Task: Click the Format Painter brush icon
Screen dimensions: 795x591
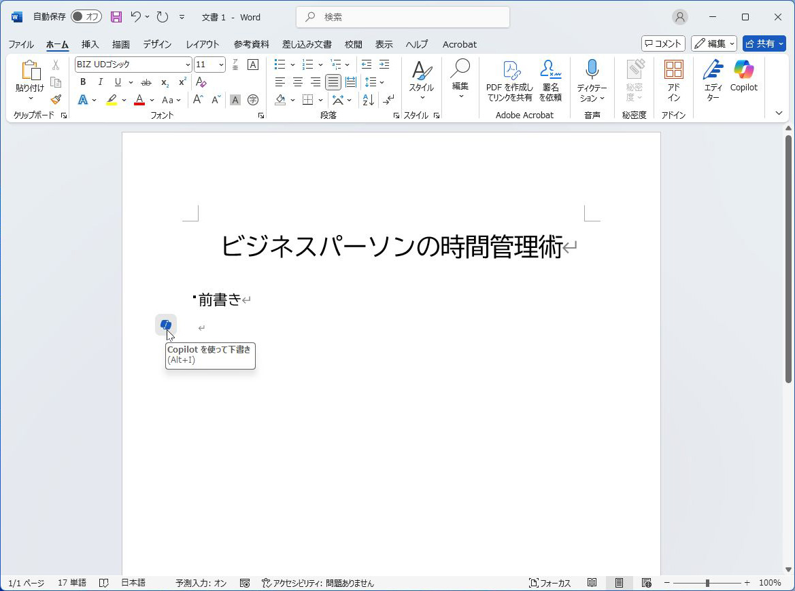Action: coord(56,99)
